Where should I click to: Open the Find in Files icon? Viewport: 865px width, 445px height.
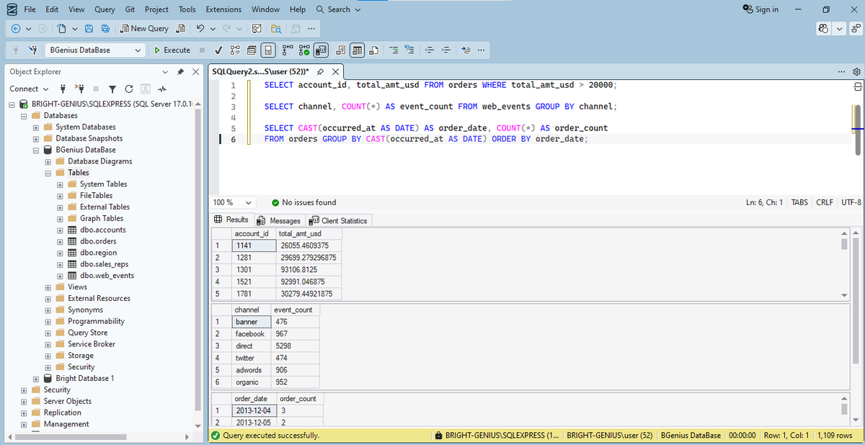[275, 29]
